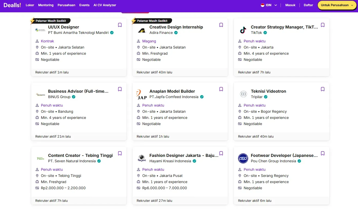This screenshot has width=358, height=209.
Task: Click the Daftar sign-up link
Action: (309, 5)
